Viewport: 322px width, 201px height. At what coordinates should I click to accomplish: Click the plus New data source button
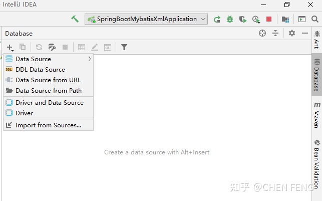(10, 47)
